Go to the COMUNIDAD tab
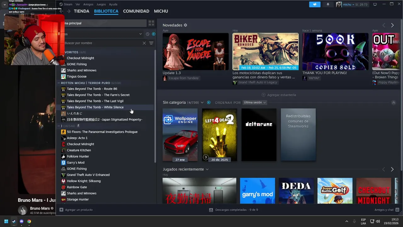 [136, 11]
